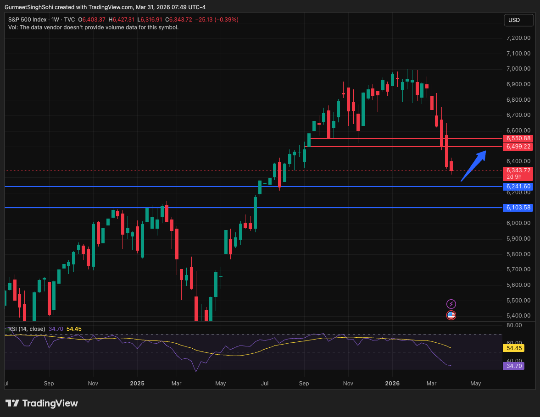Click the open value O6,403.37 in header

[x=92, y=20]
